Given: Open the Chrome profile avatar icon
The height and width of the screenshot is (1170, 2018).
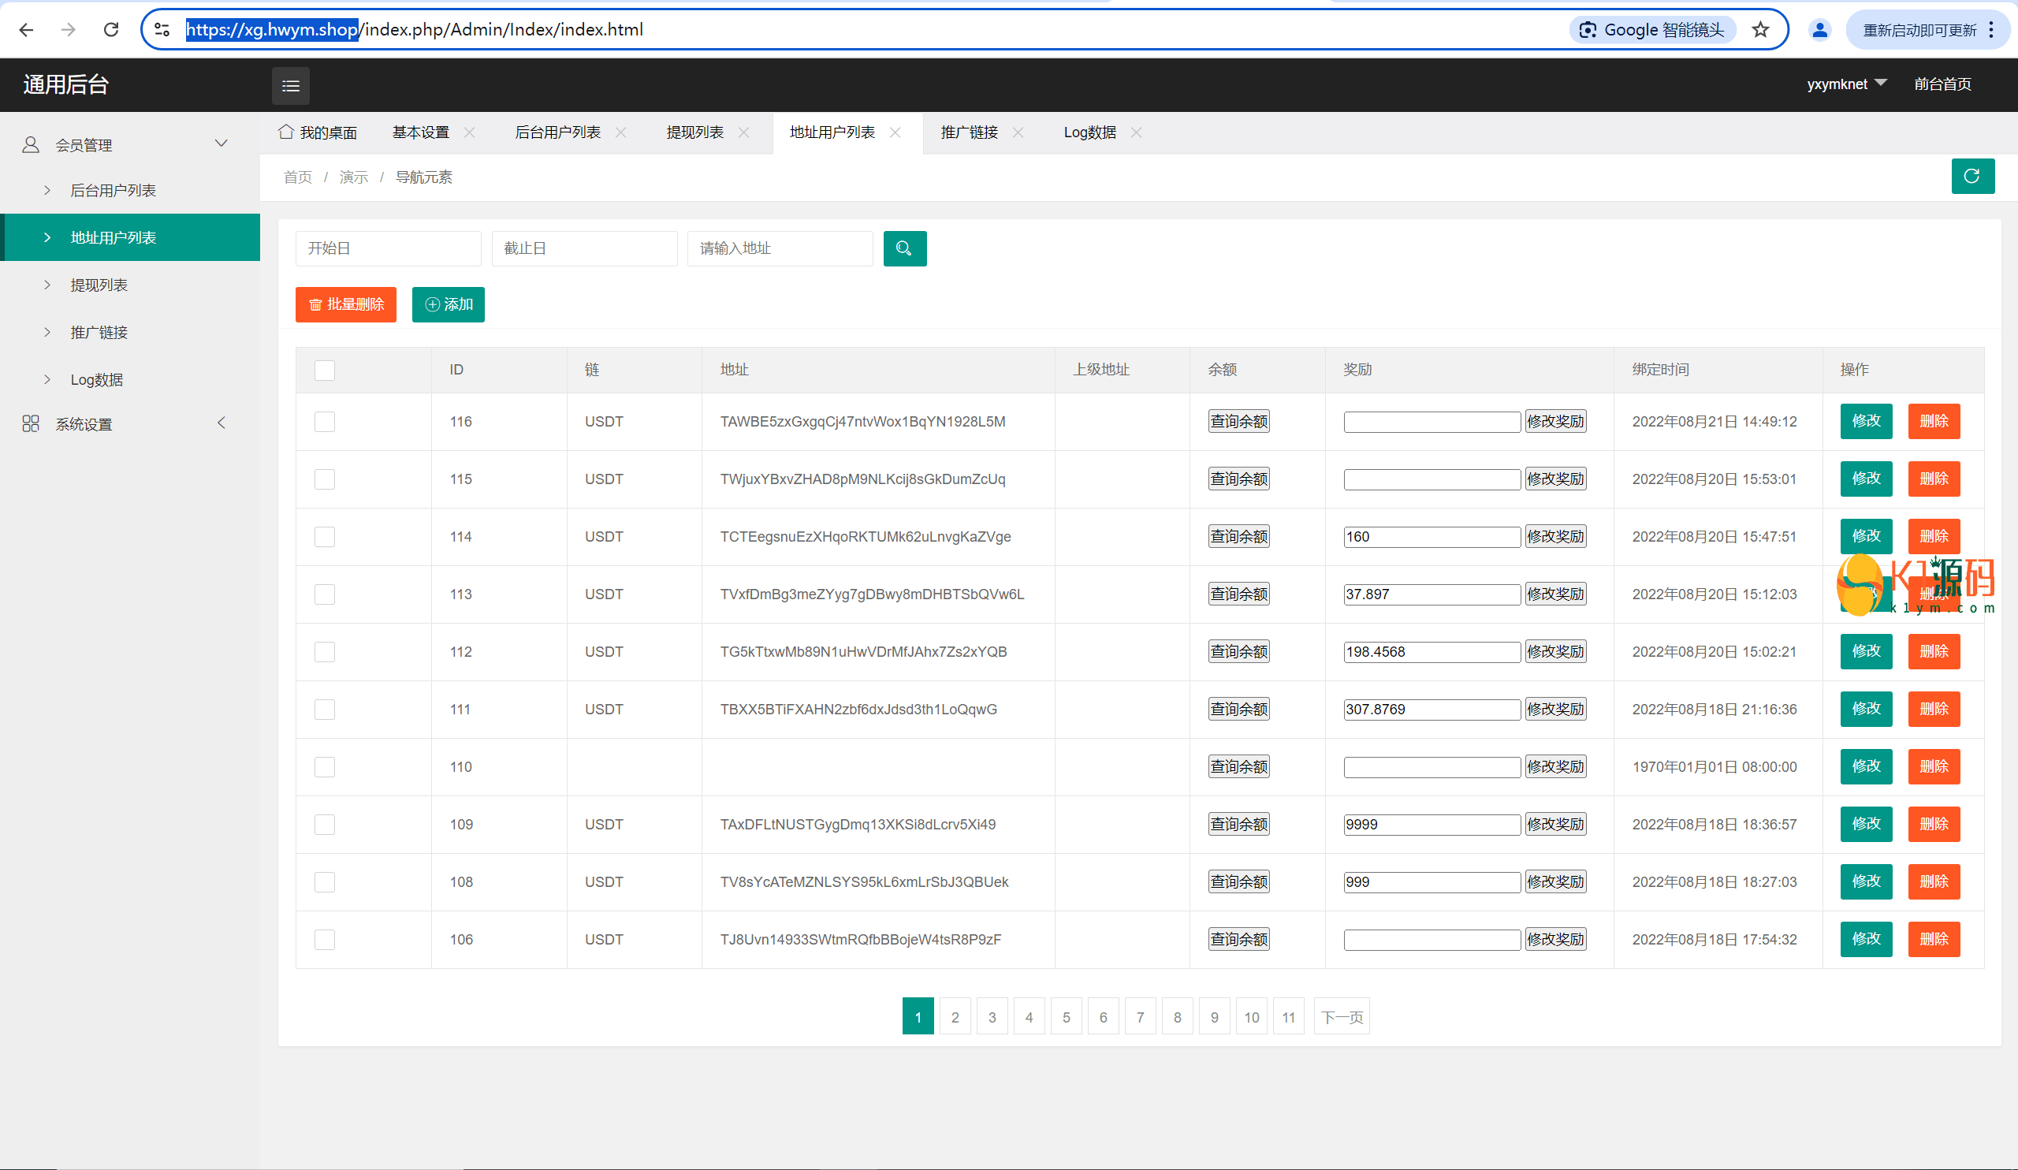Looking at the screenshot, I should [1819, 31].
